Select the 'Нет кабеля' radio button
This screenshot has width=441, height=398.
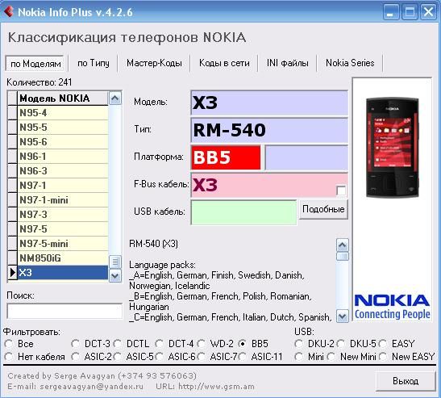[x=8, y=357]
